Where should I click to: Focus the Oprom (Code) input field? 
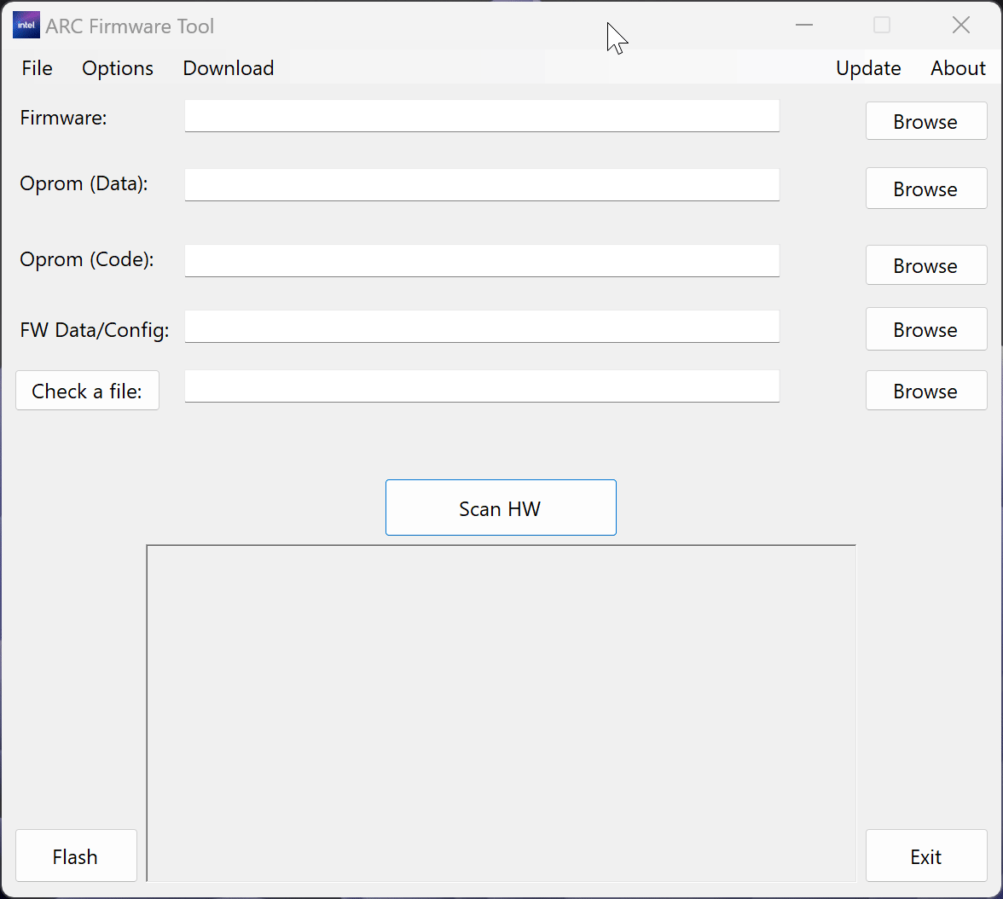(482, 260)
